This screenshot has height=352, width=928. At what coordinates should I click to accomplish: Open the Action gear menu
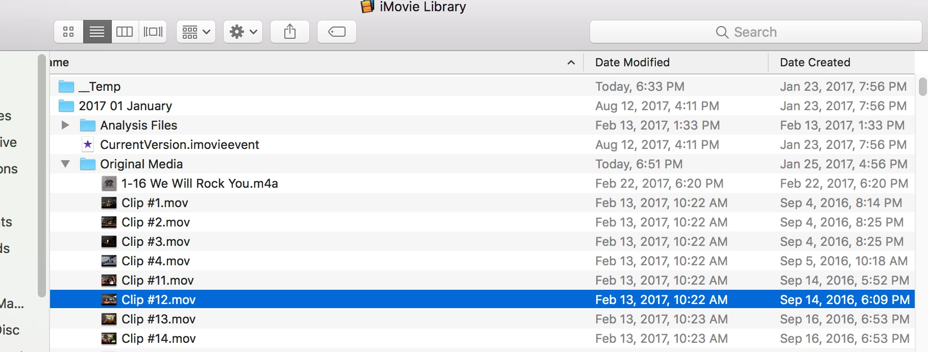[243, 32]
